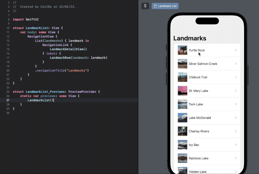
Task: Click the Twin Lake thumbnail image
Action: 183,105
